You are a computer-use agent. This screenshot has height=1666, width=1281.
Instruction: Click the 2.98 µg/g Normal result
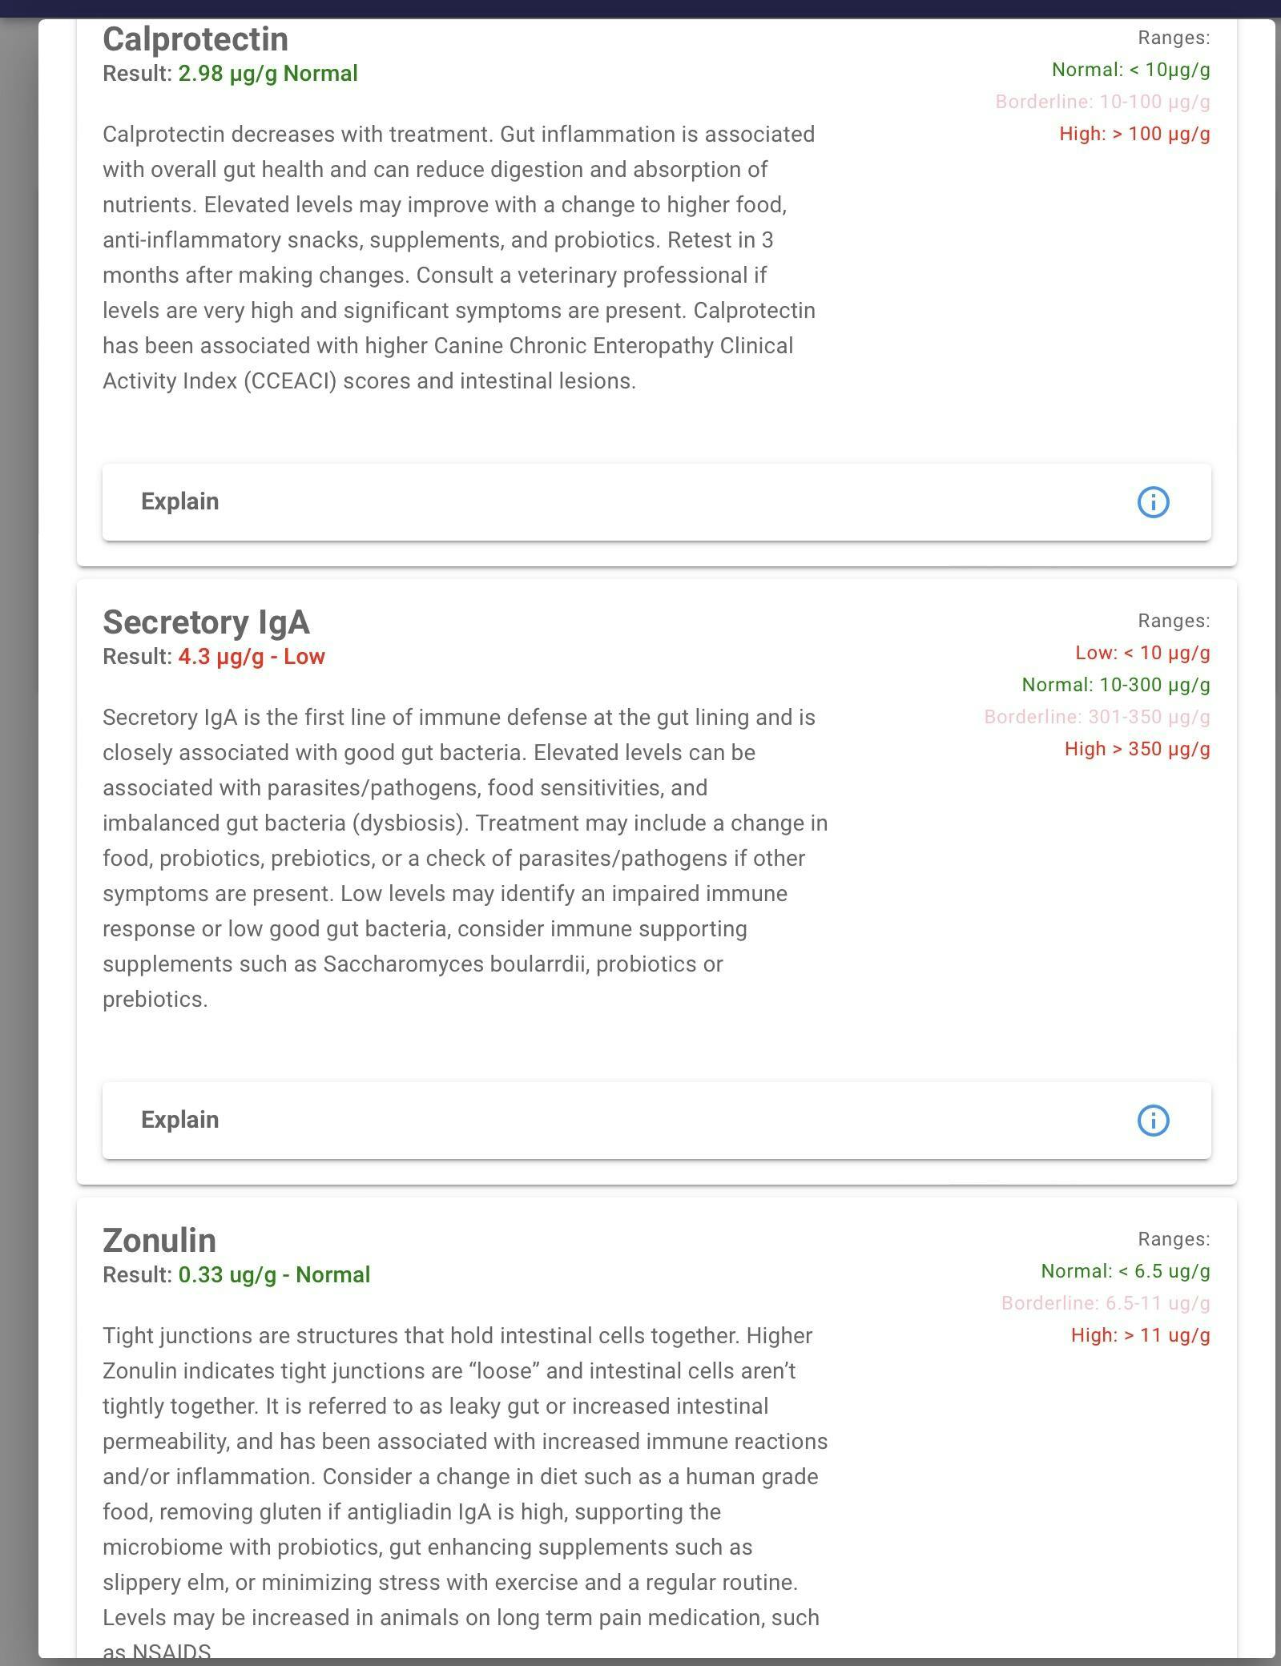(x=268, y=74)
